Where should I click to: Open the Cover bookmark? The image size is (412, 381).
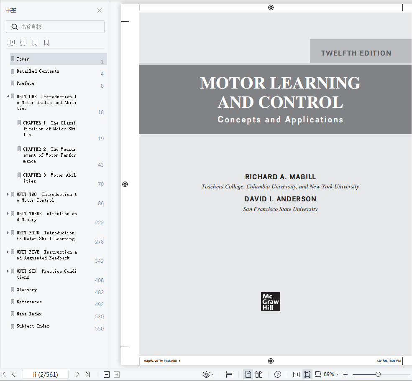click(58, 59)
